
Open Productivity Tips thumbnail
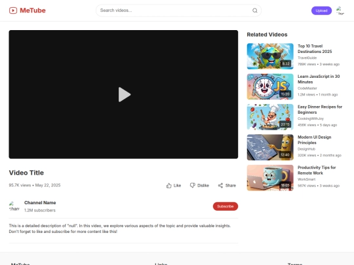[x=270, y=178]
